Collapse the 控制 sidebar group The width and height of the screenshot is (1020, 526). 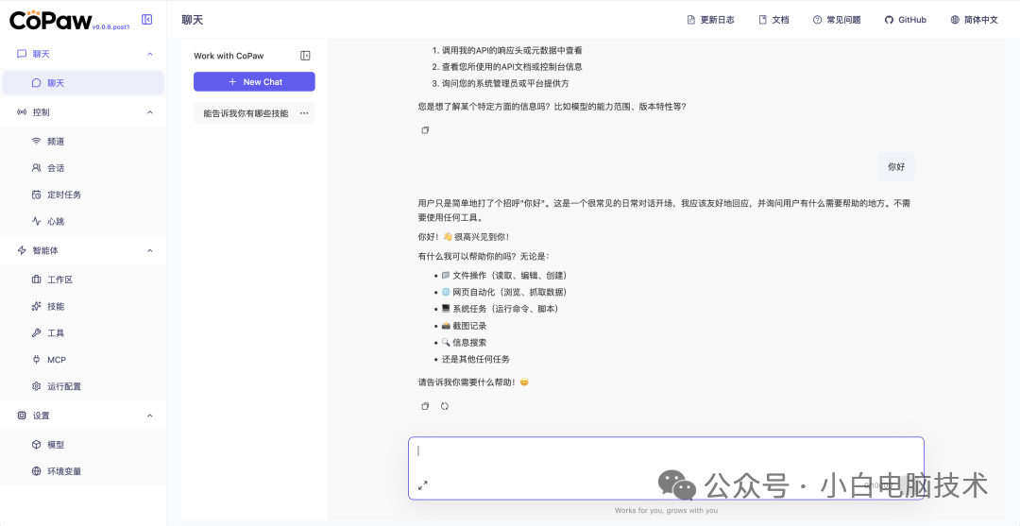click(150, 112)
